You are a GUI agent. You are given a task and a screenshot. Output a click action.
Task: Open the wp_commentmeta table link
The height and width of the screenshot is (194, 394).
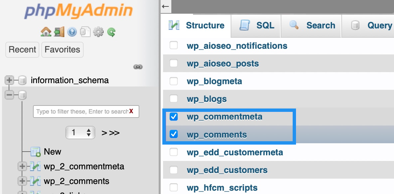(224, 117)
